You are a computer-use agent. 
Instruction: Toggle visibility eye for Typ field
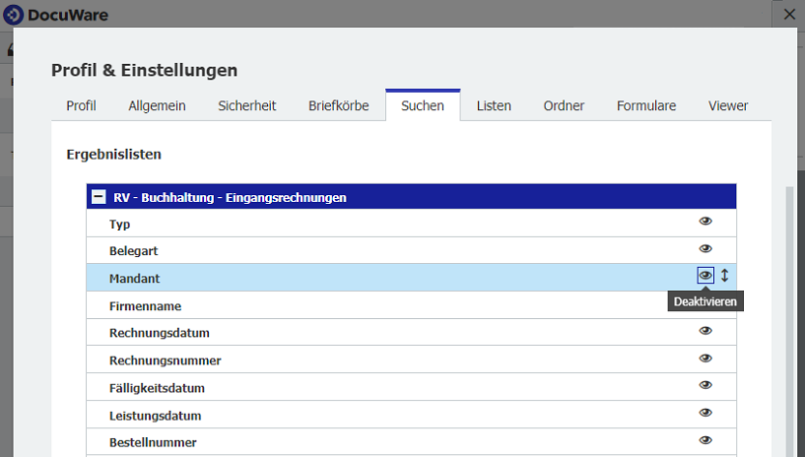pyautogui.click(x=705, y=222)
